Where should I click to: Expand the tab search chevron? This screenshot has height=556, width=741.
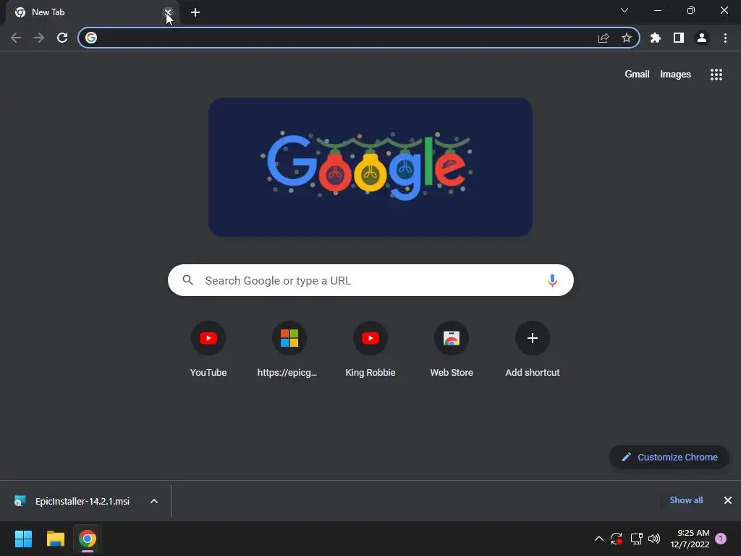click(624, 10)
